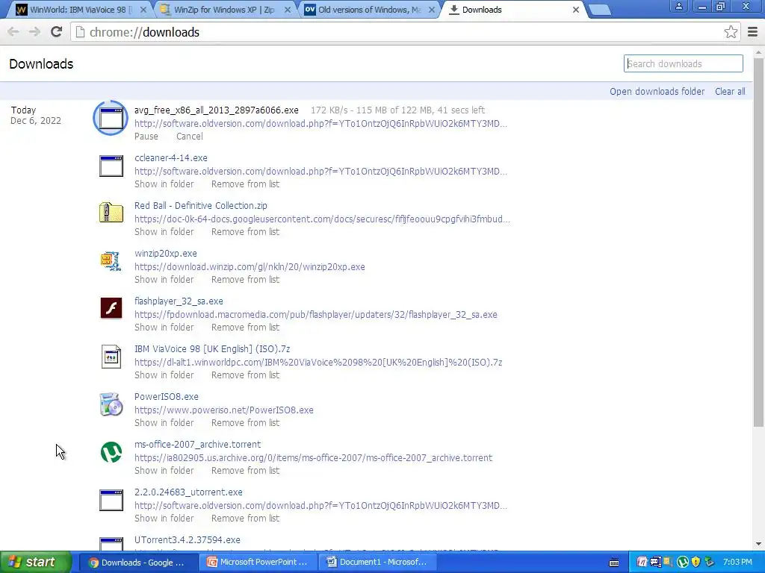The height and width of the screenshot is (573, 765).
Task: Bookmark this page with the star icon
Action: (731, 32)
